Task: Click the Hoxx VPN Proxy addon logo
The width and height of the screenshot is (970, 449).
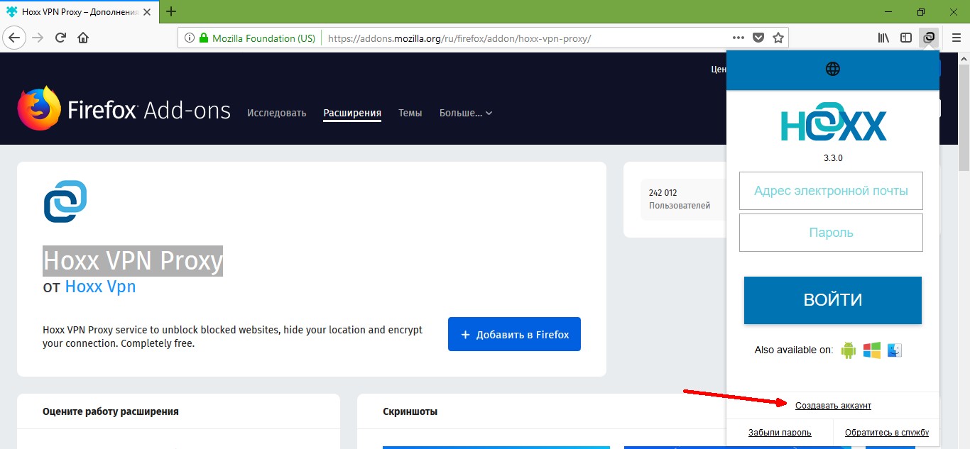Action: 65,201
